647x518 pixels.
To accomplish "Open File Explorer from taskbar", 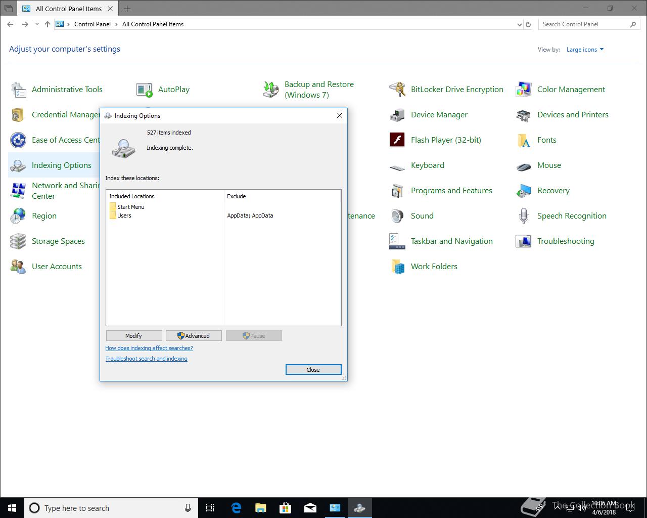I will tap(260, 508).
